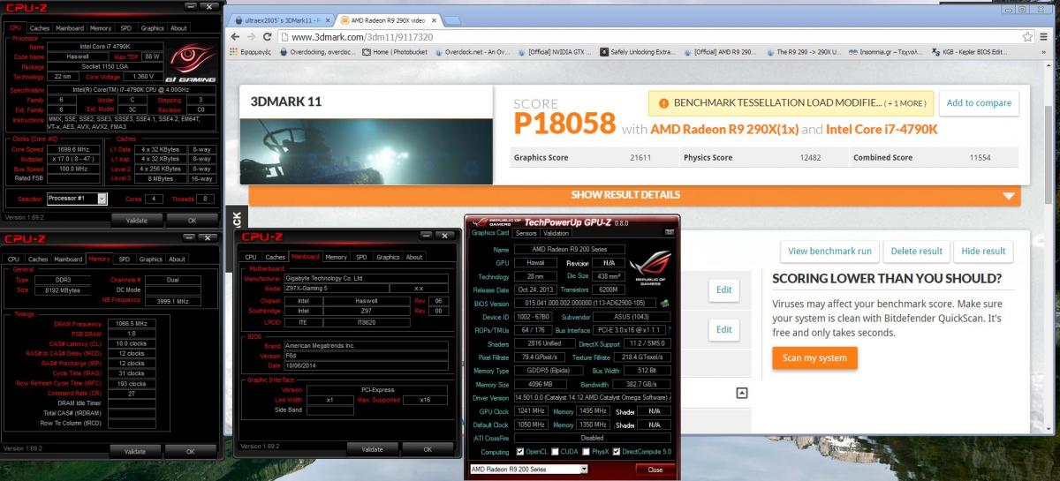Open SPD tab in the CPU-Z memory timings window
The width and height of the screenshot is (1060, 481).
124,259
